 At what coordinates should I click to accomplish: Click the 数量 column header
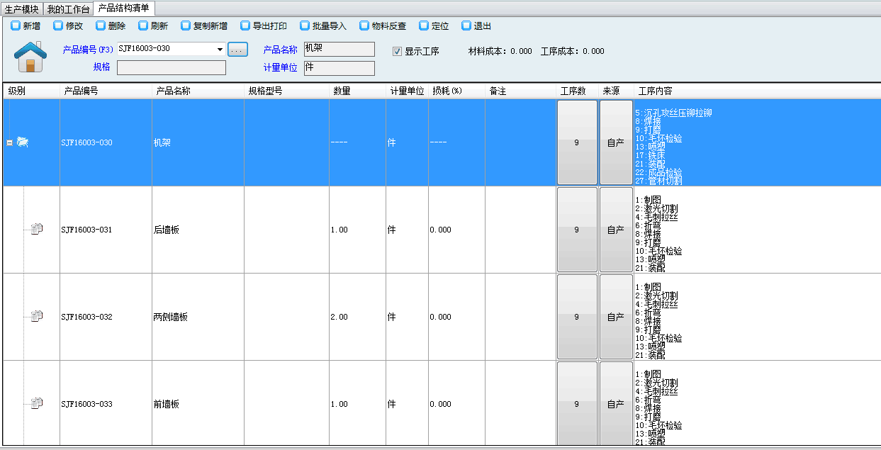pyautogui.click(x=358, y=91)
